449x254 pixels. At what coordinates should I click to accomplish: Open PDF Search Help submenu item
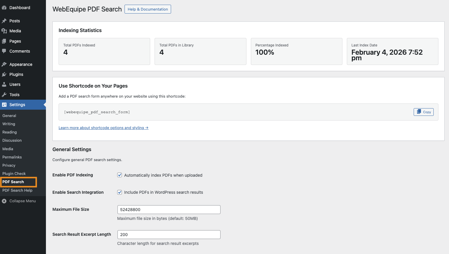pos(17,190)
